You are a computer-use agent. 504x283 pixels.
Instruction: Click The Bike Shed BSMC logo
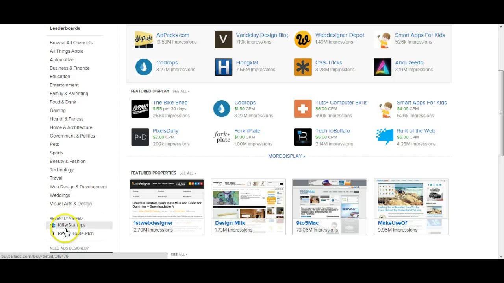coord(140,109)
